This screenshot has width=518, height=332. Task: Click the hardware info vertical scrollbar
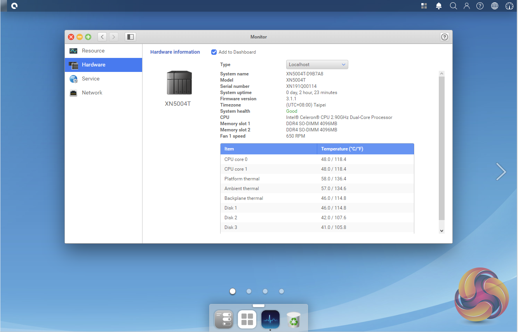(x=442, y=148)
